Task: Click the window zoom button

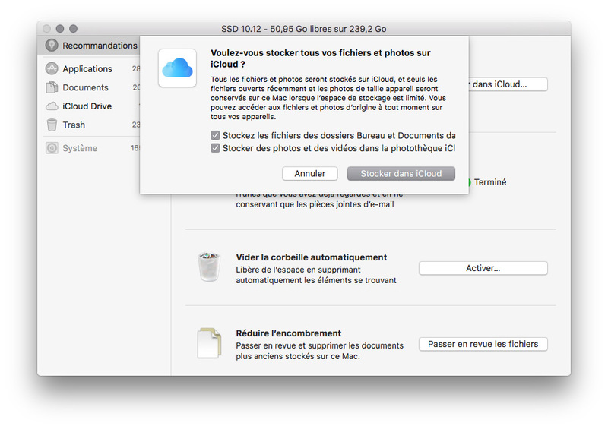Action: pos(73,29)
